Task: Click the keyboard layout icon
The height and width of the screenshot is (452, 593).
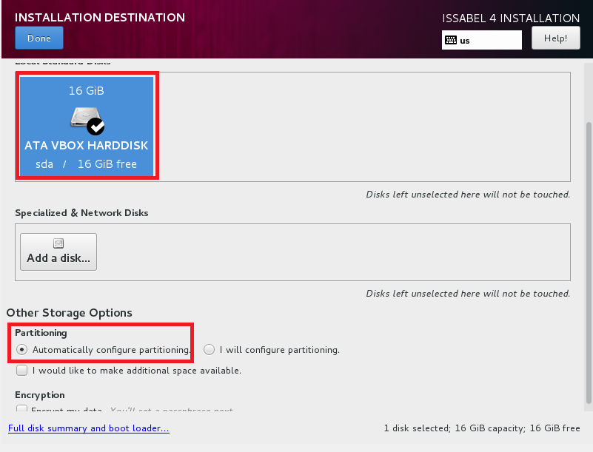Action: [451, 41]
